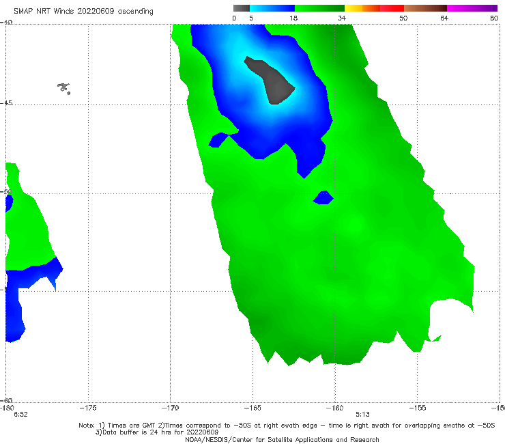This screenshot has width=505, height=444.
Task: Select the cyan-to-blue segment of the color bar
Action: point(272,8)
